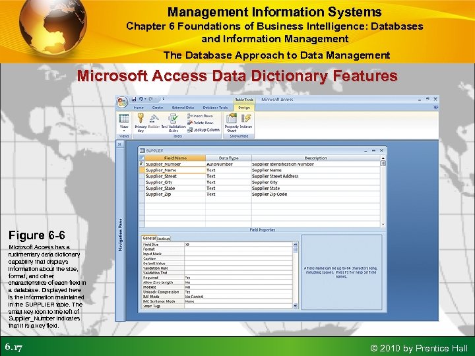Click Insert Rows in Tools group
475x356 pixels.
[x=201, y=116]
